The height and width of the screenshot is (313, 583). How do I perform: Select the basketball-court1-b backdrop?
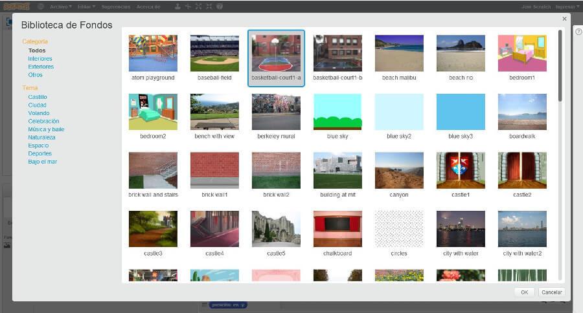point(337,53)
